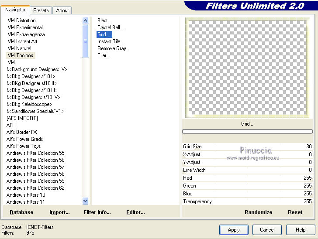Viewport: 318px width, 239px height.
Task: Adjust the Green value slider
Action: (247, 186)
